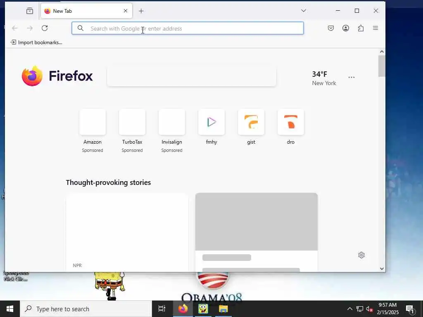Click Import bookmarks link
The width and height of the screenshot is (423, 317).
36,43
